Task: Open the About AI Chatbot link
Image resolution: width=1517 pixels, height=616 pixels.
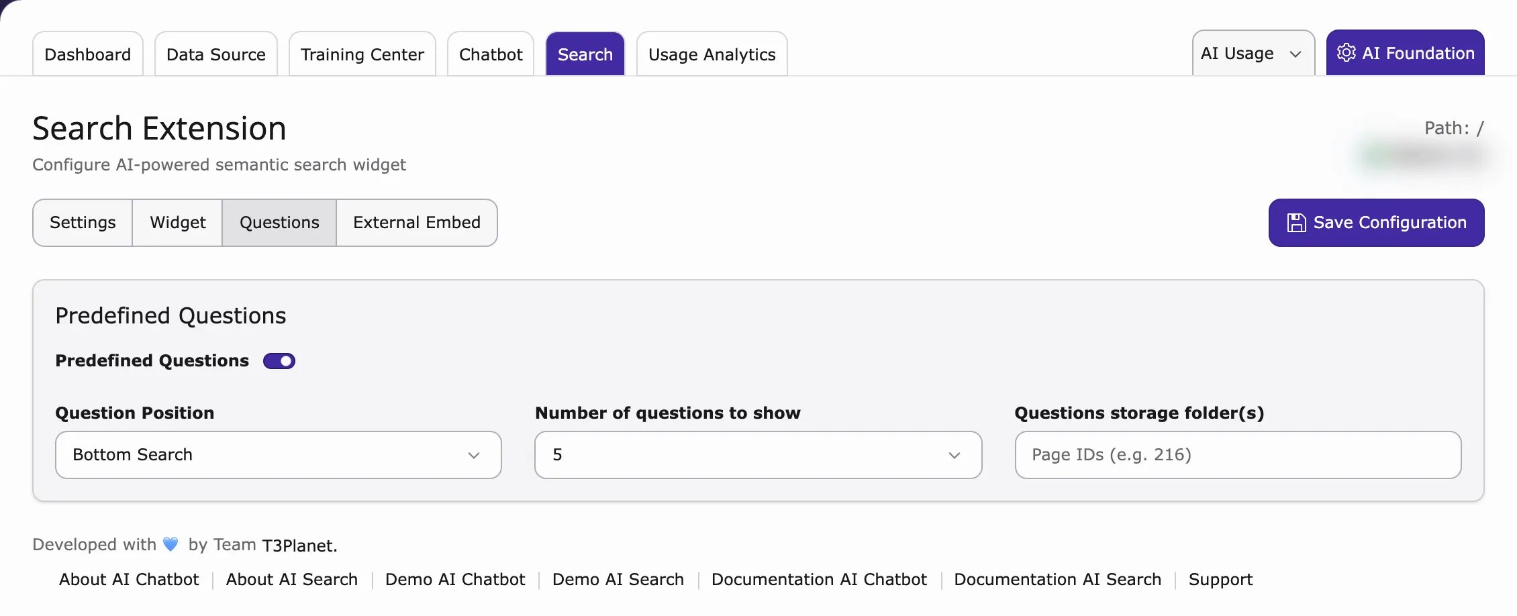Action: [x=129, y=579]
